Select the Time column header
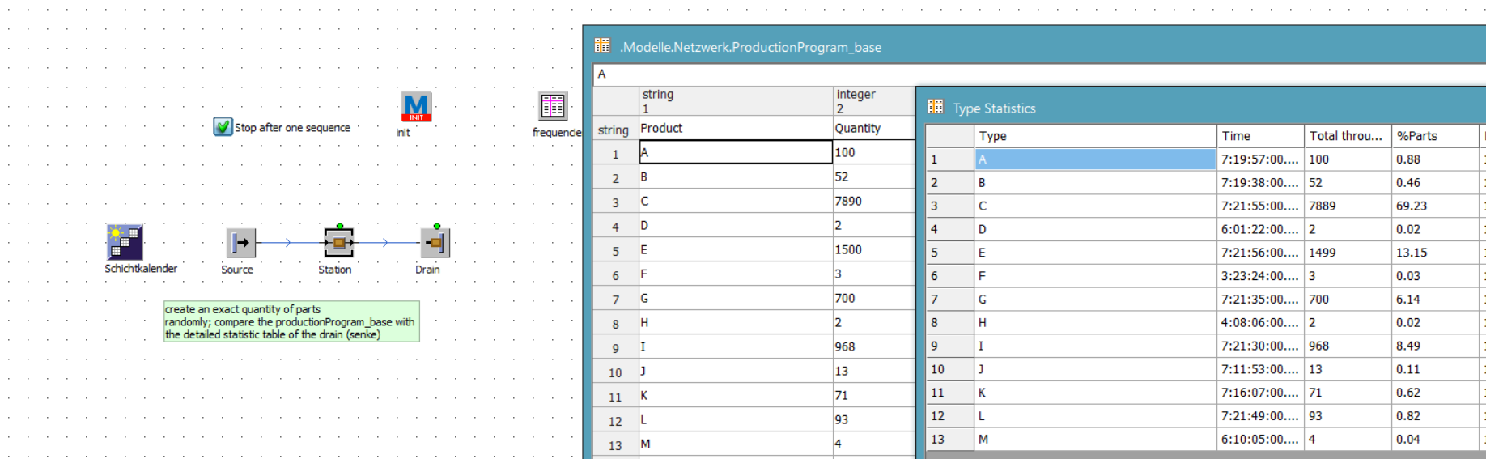Screen dimensions: 1486x459 (1259, 136)
